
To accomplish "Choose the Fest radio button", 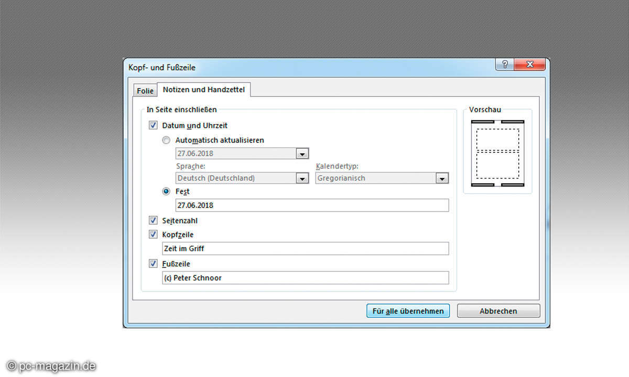I will pos(166,192).
